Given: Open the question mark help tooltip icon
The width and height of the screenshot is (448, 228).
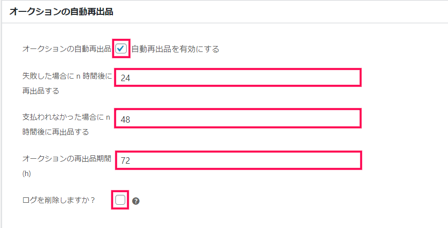Looking at the screenshot, I should point(136,201).
